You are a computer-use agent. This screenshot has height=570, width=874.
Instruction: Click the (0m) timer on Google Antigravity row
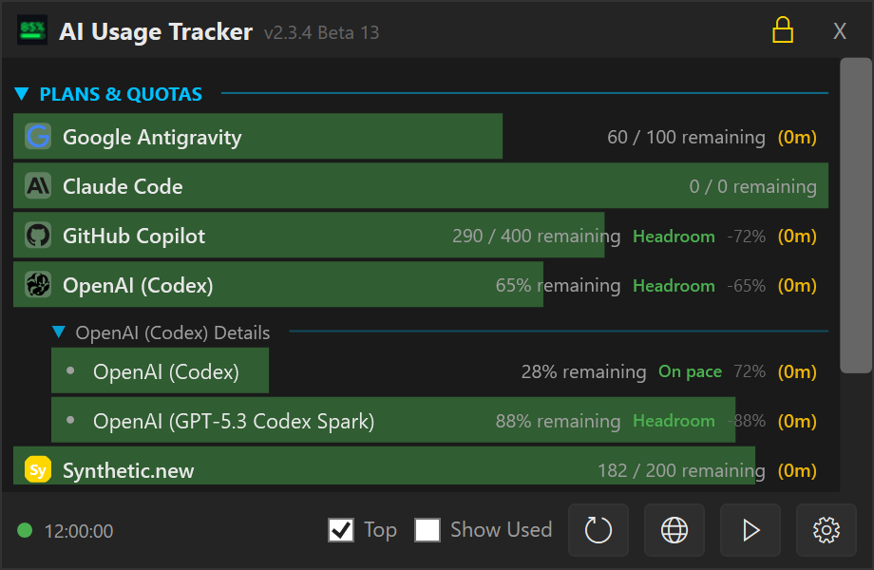click(797, 137)
